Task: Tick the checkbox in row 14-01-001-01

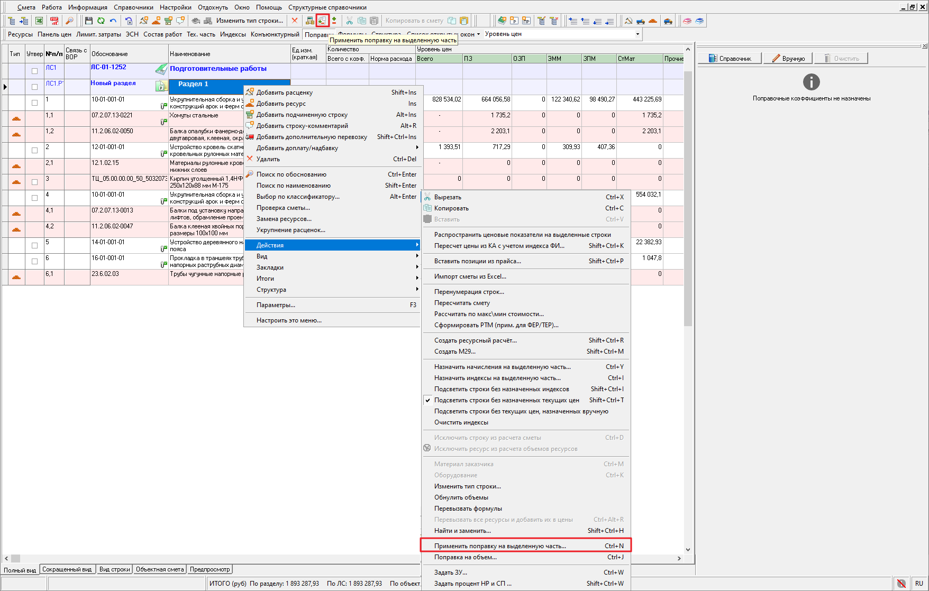Action: [x=34, y=245]
